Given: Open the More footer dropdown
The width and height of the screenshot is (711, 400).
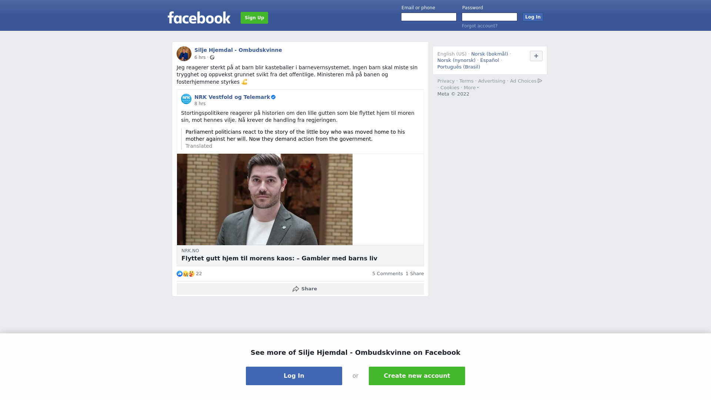Looking at the screenshot, I should (x=471, y=88).
